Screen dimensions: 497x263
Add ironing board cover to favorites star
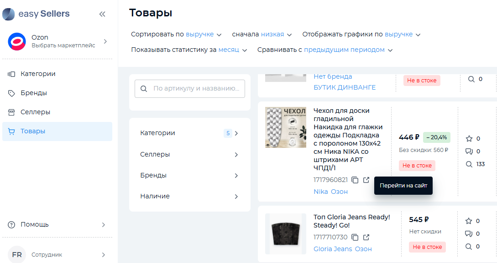pos(469,139)
